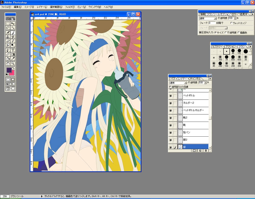Select the Zoom tool
The image size is (255, 199).
13,63
